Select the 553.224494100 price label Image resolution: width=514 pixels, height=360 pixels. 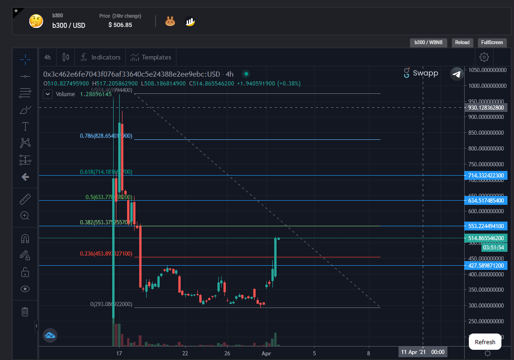[x=486, y=226]
